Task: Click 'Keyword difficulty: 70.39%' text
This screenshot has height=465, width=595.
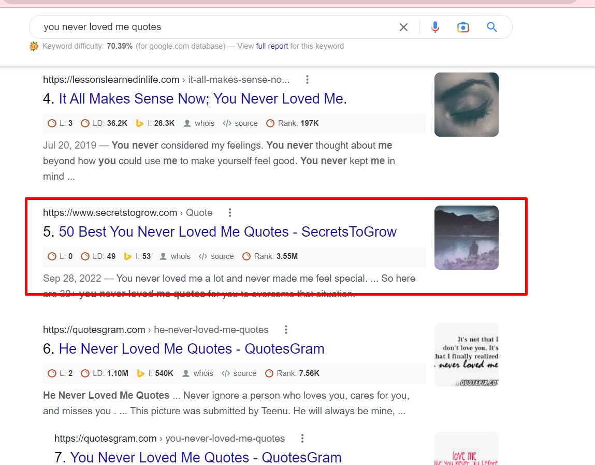Action: pos(88,46)
